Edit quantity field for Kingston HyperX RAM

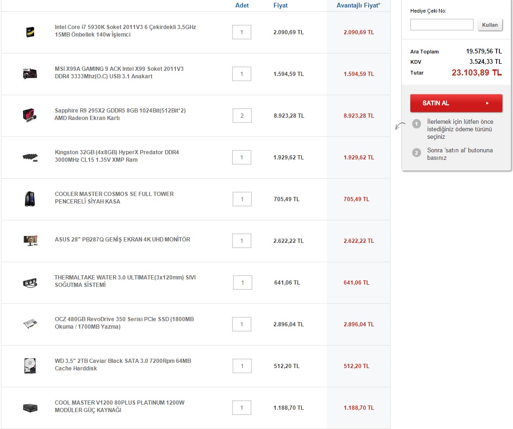(242, 158)
